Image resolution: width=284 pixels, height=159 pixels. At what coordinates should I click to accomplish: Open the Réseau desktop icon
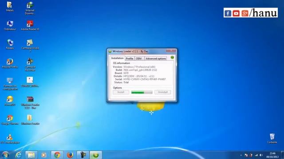(x=10, y=44)
